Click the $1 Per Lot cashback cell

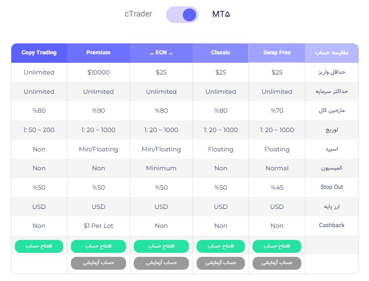(98, 226)
